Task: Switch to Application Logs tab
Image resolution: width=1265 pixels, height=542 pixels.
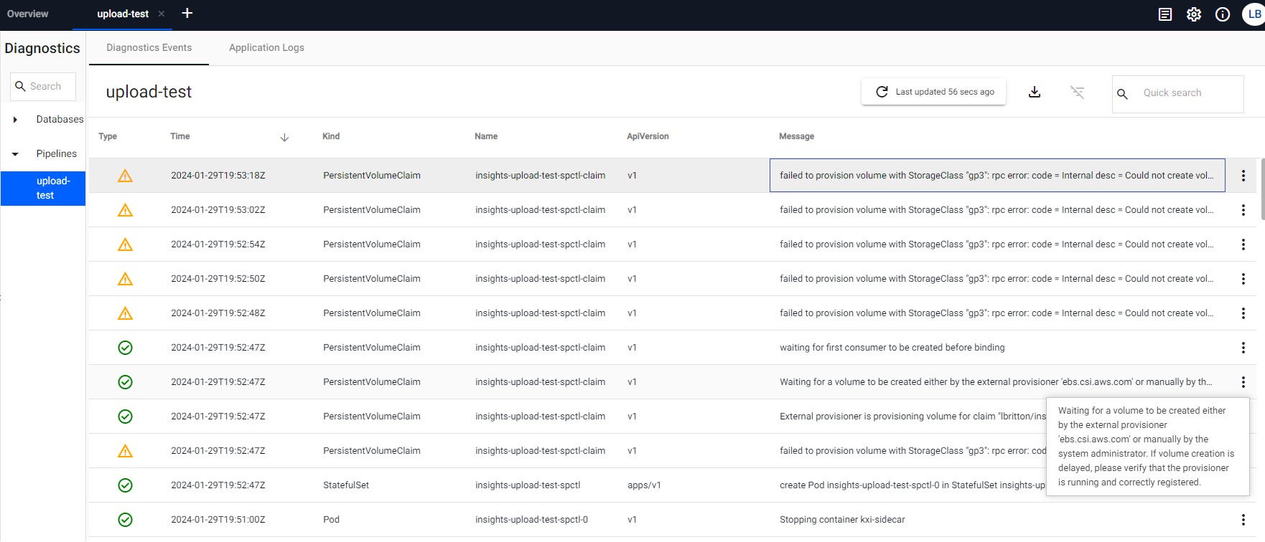Action: click(x=266, y=47)
